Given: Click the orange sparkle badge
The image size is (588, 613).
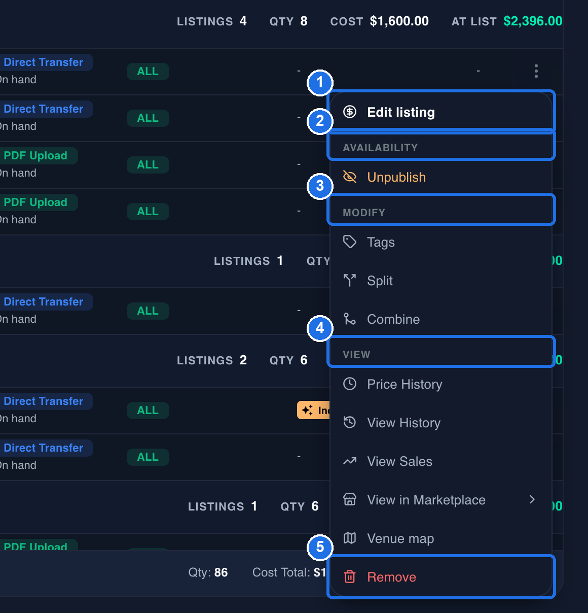Looking at the screenshot, I should coord(314,410).
